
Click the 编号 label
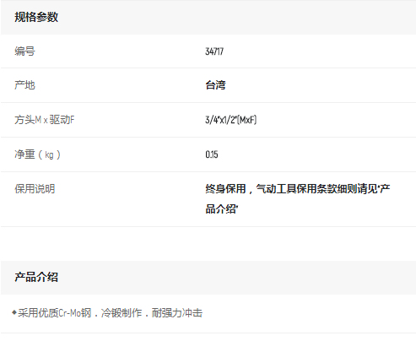coord(24,51)
